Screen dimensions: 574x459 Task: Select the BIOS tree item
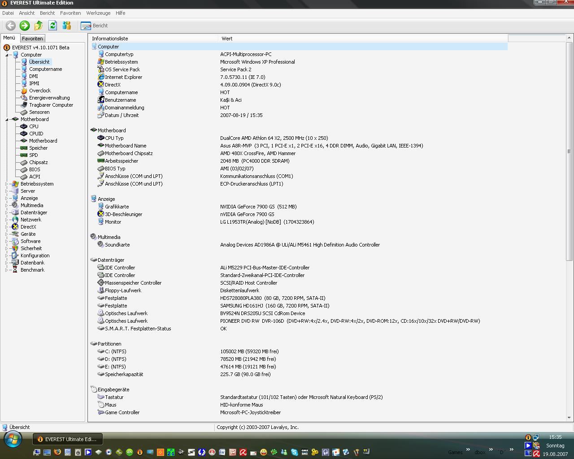tap(35, 169)
